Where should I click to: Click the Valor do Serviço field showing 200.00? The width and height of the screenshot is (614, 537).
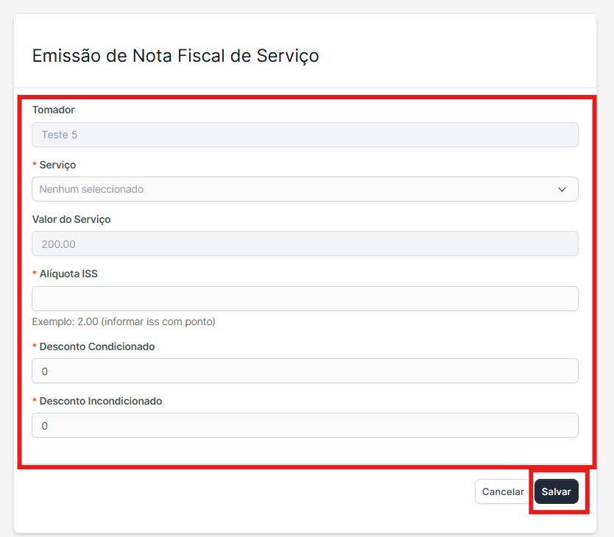[x=305, y=243]
